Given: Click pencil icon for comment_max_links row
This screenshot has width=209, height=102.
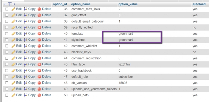Looking at the screenshot, I should coord(13,9).
